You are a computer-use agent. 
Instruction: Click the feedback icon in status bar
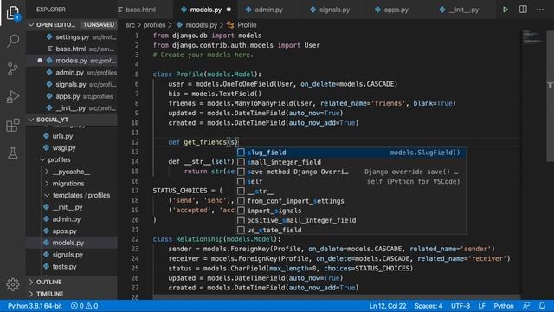[x=526, y=306]
